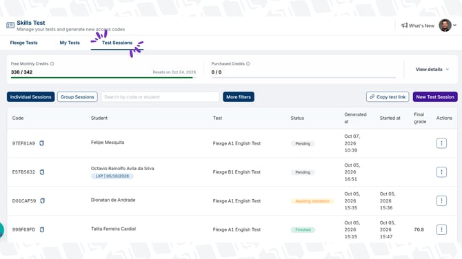Click the free monthly credits progress bar
Screen dimensions: 462x259
point(103,78)
